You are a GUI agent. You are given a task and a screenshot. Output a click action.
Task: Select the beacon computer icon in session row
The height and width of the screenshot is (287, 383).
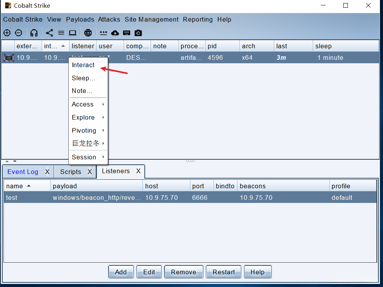coord(9,58)
